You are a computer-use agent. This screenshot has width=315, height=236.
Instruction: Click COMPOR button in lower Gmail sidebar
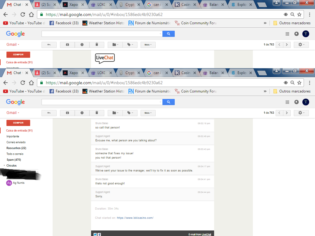(x=18, y=123)
